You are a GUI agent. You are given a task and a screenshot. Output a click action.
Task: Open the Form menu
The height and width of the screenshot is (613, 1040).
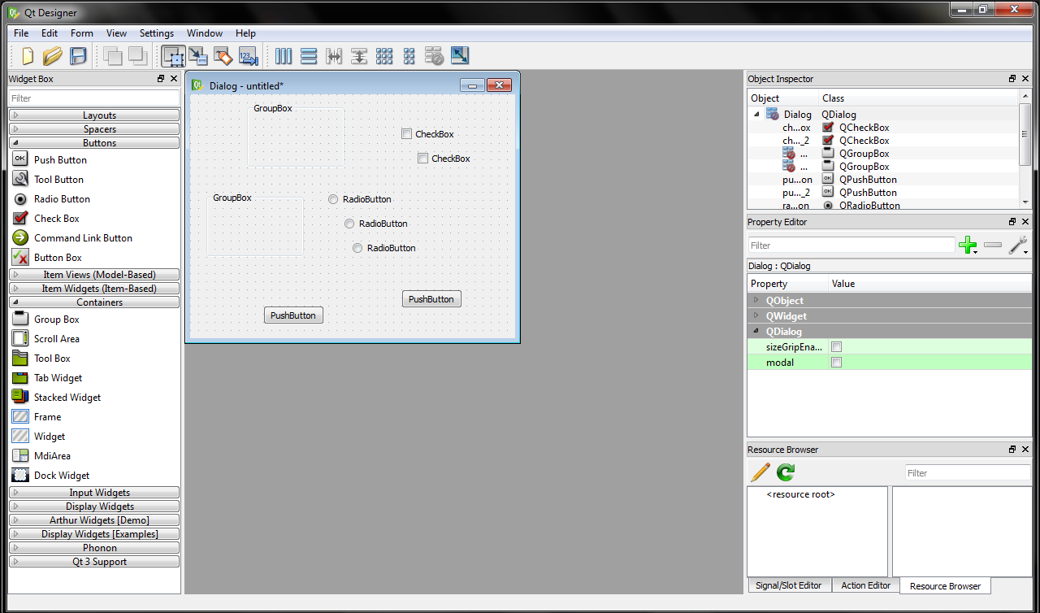tap(82, 33)
